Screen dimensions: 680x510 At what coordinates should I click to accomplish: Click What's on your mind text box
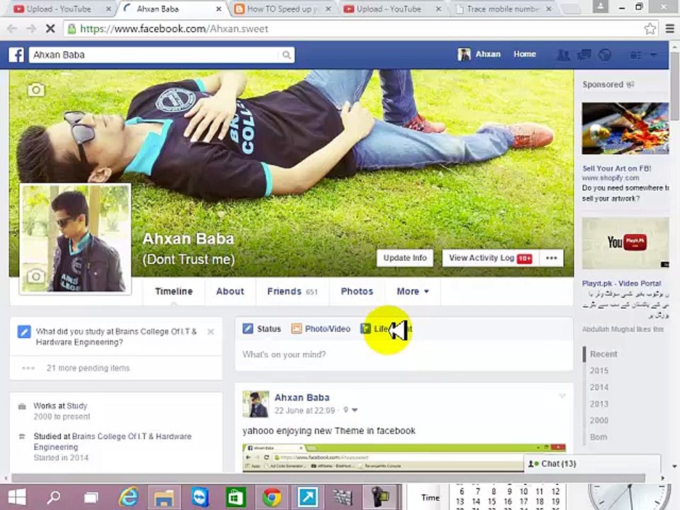pos(404,355)
